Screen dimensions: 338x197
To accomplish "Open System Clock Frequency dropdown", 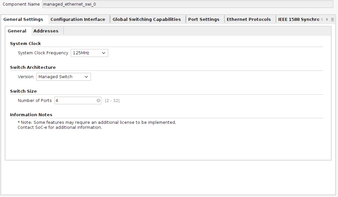I will tap(89, 53).
